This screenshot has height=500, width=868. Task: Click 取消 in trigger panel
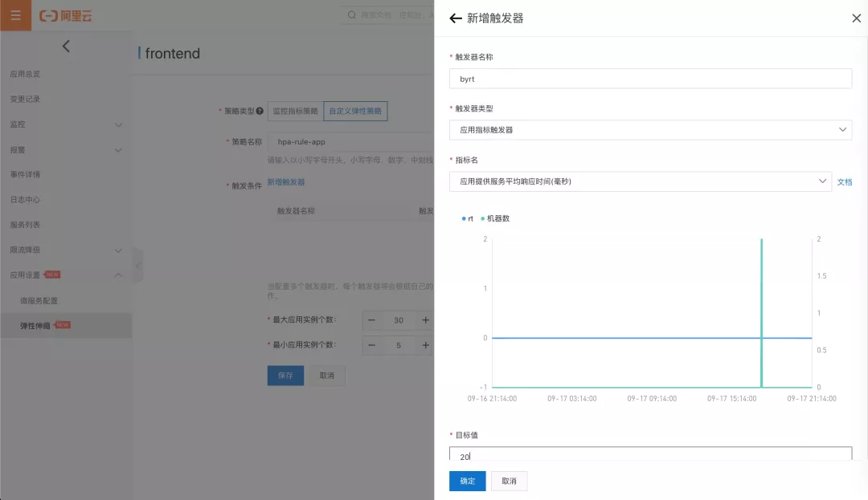point(509,482)
